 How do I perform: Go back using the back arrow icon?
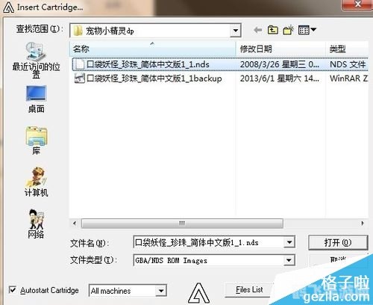[258, 30]
